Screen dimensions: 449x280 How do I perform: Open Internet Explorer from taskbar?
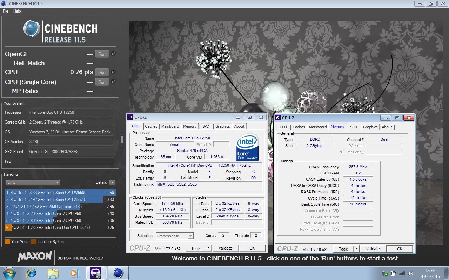[x=31, y=273]
